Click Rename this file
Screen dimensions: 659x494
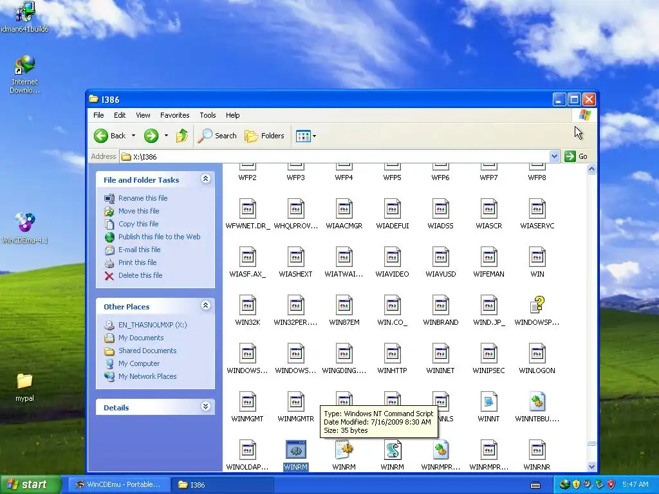142,198
